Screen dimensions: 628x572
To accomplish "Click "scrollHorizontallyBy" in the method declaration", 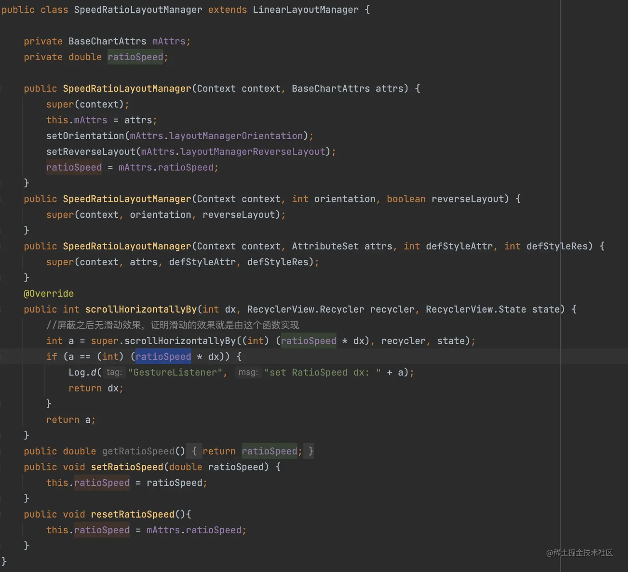I will click(141, 310).
